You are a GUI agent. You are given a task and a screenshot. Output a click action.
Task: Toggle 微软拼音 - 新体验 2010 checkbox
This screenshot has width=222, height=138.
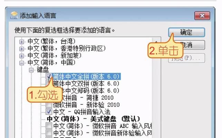coord(49,105)
